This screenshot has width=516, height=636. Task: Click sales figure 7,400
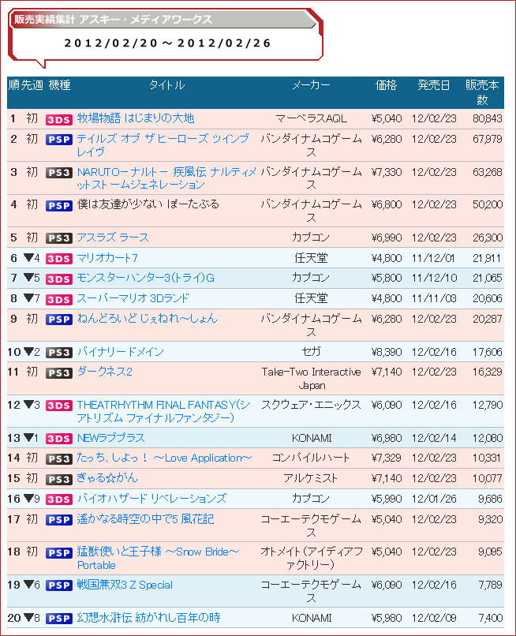[491, 618]
